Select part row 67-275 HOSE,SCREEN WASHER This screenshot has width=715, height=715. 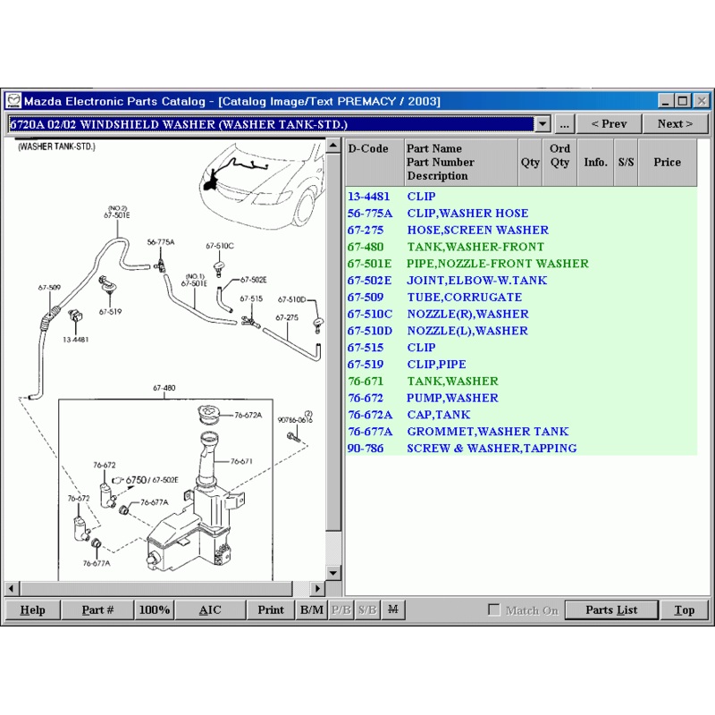coord(521,231)
